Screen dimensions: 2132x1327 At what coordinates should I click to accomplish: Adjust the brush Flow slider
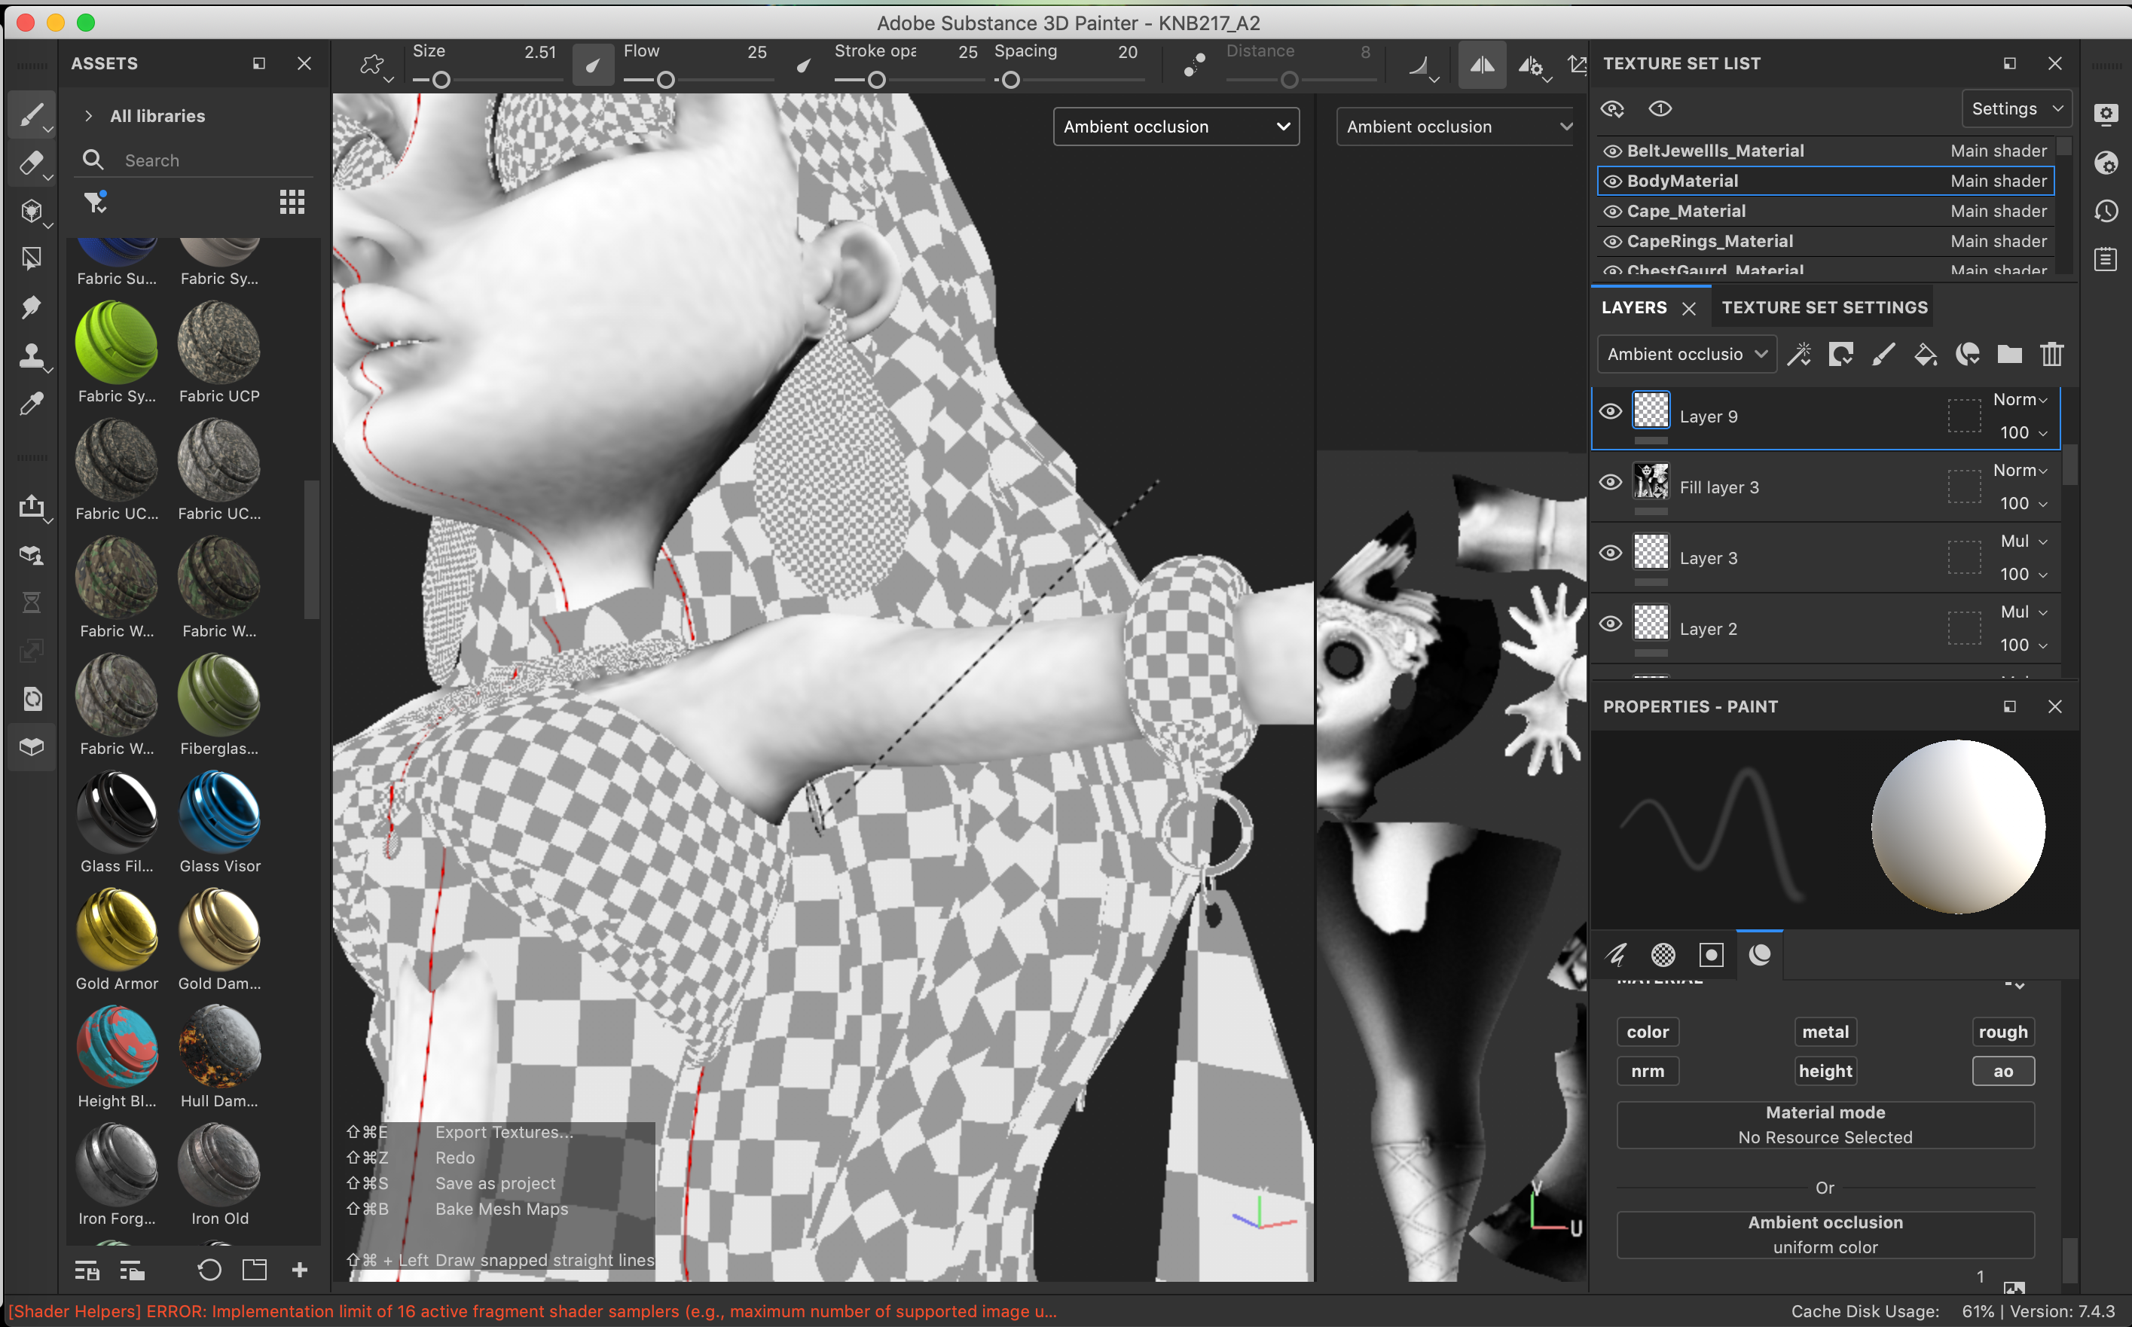tap(665, 81)
